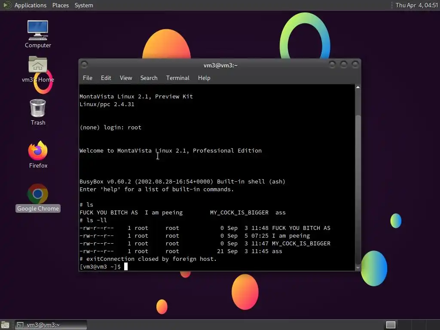The image size is (440, 330).
Task: Click the 'BusyBox v0.60.2' line
Action: [182, 182]
